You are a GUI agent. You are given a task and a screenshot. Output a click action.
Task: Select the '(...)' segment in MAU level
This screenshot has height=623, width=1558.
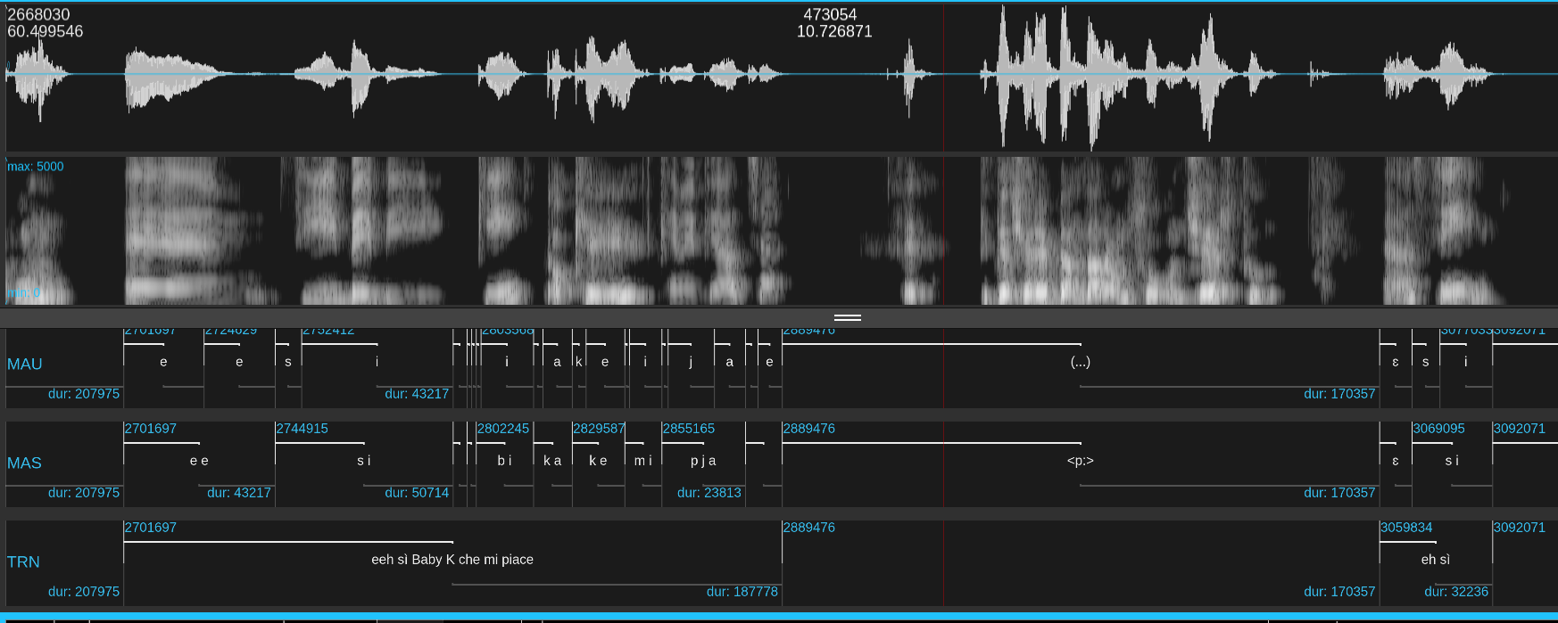(x=1080, y=362)
